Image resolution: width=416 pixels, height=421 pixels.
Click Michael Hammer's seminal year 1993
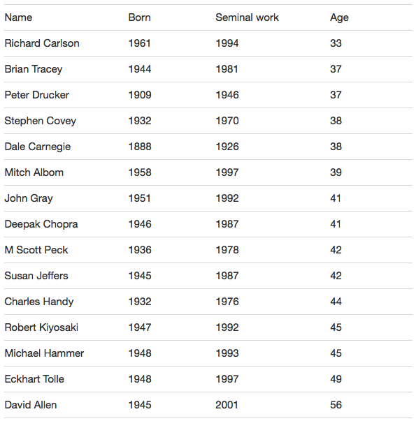click(227, 353)
